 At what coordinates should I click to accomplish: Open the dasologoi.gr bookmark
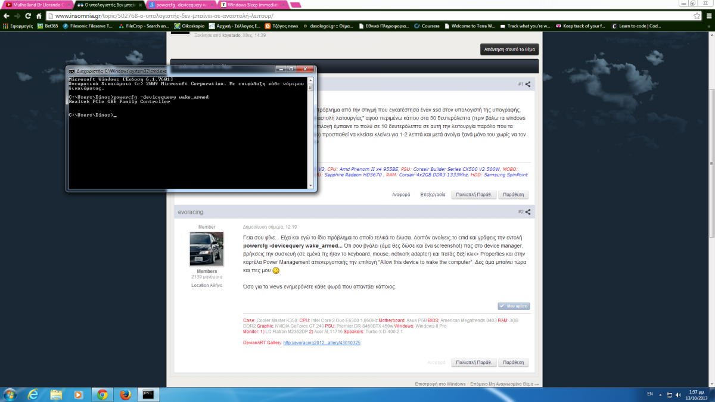coord(328,26)
